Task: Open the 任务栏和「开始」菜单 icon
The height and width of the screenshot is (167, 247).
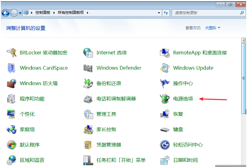Action: pos(88,160)
